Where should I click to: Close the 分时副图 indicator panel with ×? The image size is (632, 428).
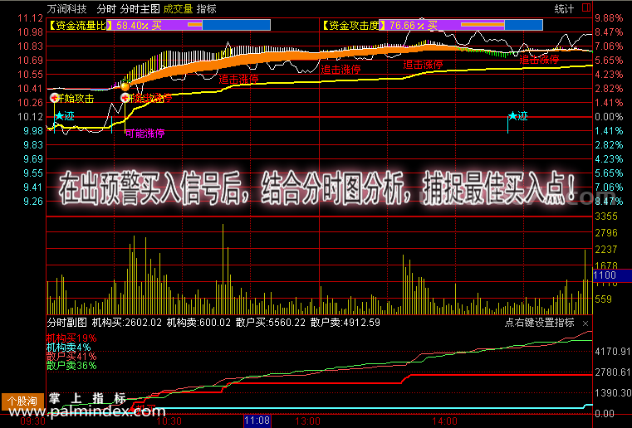click(x=585, y=323)
